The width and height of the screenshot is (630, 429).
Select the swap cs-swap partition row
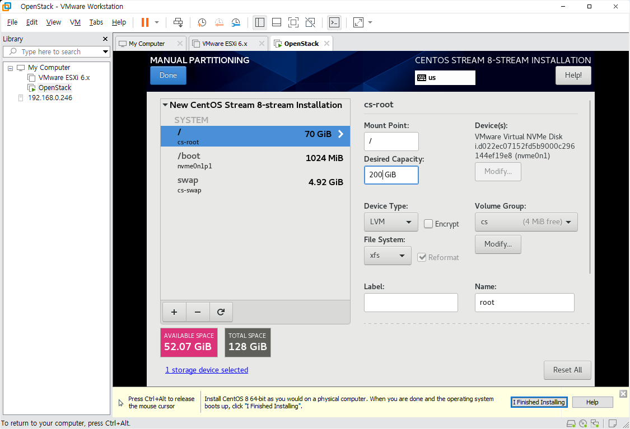coord(255,185)
